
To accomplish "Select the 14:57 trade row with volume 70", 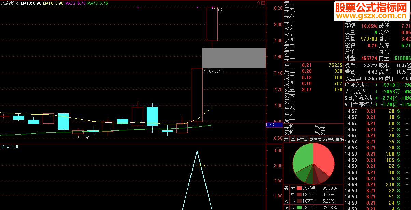I will coord(377,135).
